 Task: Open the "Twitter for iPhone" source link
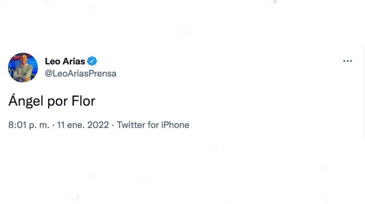[153, 125]
